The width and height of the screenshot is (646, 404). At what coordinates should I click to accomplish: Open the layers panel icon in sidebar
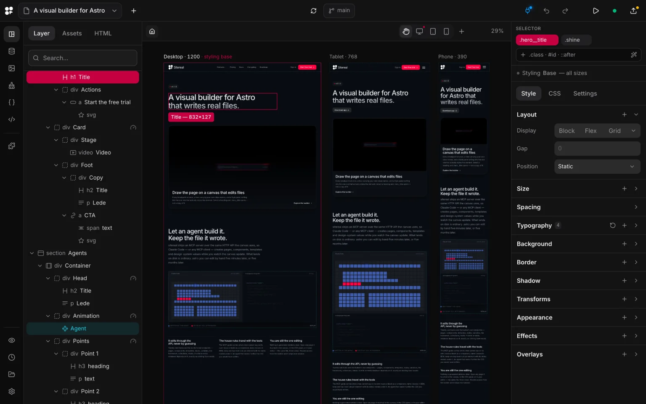click(x=12, y=34)
